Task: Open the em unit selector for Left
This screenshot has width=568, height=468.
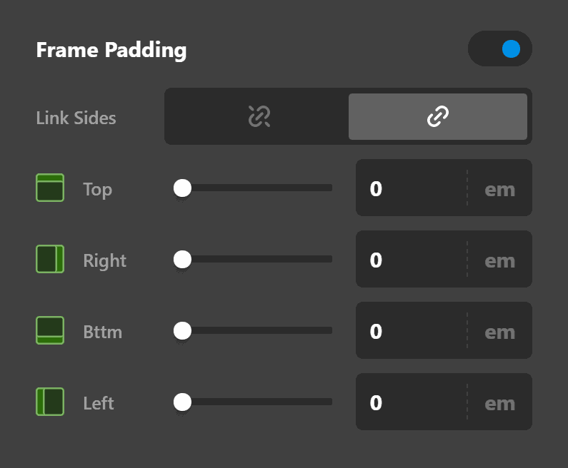Action: pyautogui.click(x=499, y=403)
